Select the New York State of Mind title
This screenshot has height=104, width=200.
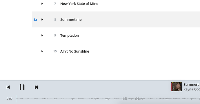[x=79, y=4]
